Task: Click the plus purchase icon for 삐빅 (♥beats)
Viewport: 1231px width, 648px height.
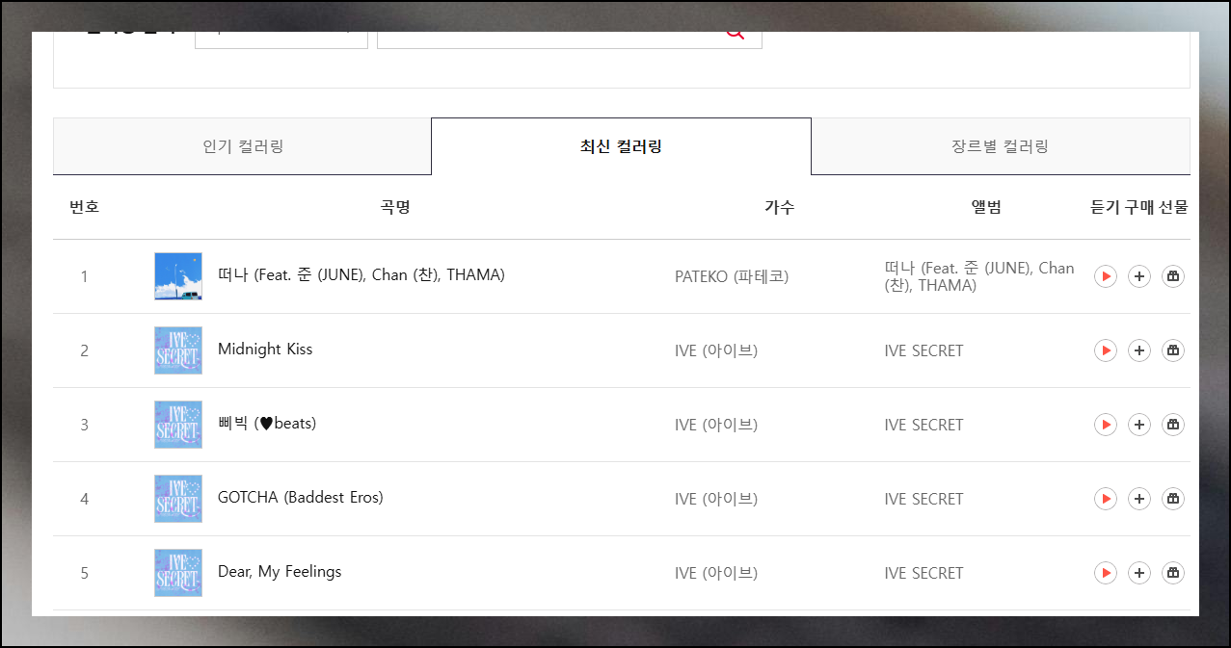Action: [1139, 425]
